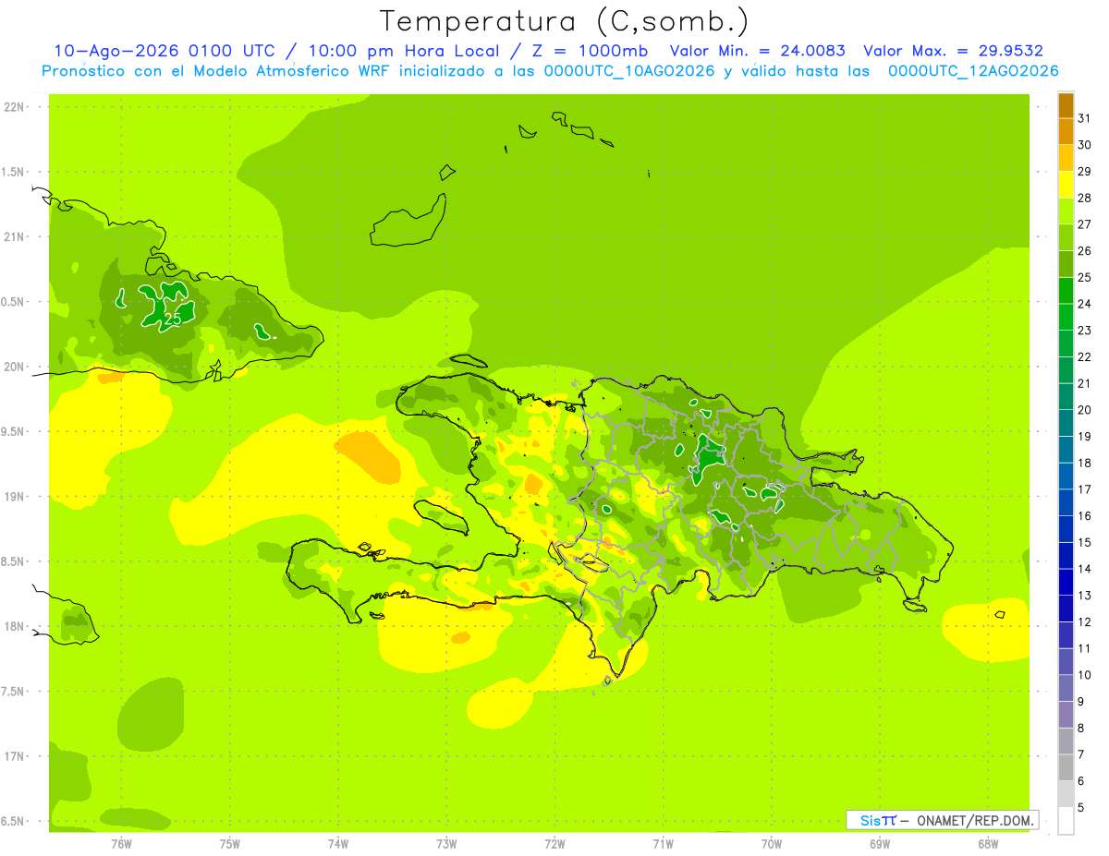
Task: Pick the purple 9–10 color bar segment
Action: [x=1066, y=688]
